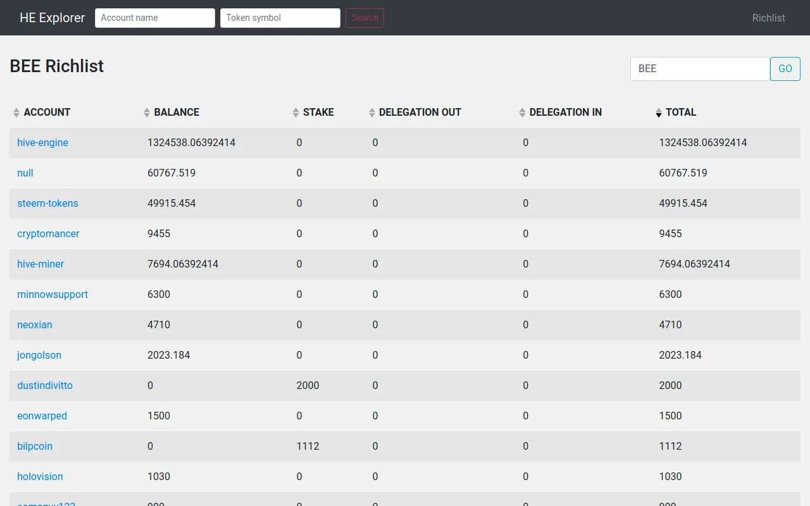Open the cryptomancer account page
Viewport: 810px width, 506px height.
point(48,234)
